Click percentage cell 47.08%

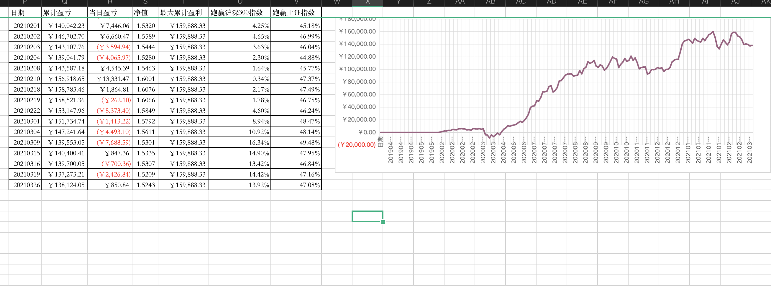click(296, 185)
